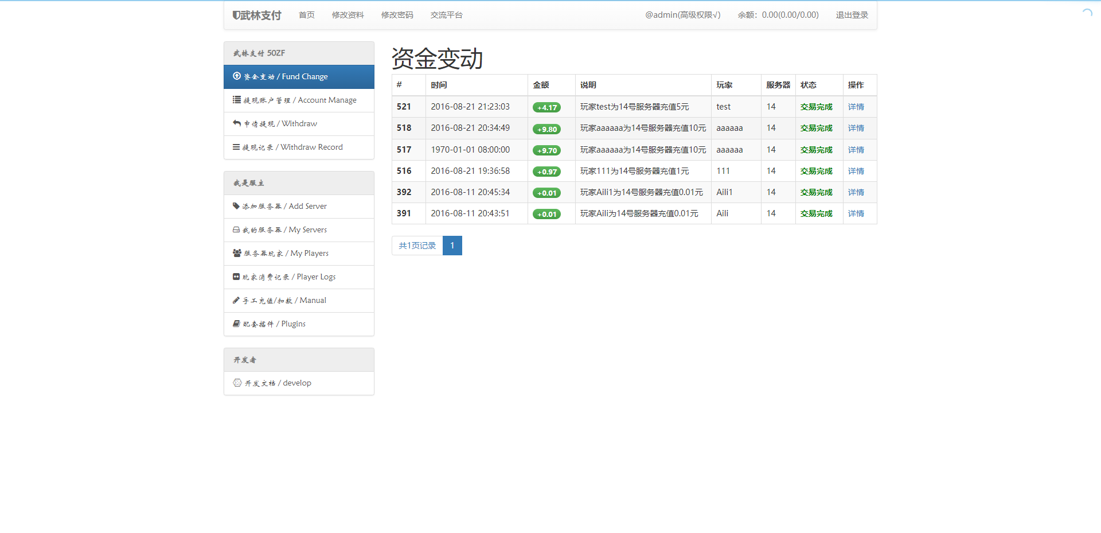Click the My Players group icon
1101x533 pixels.
pos(237,253)
